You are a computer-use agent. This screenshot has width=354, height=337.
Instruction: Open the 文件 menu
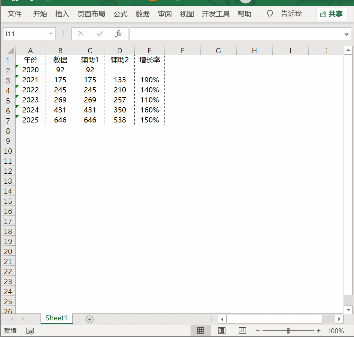pos(15,14)
